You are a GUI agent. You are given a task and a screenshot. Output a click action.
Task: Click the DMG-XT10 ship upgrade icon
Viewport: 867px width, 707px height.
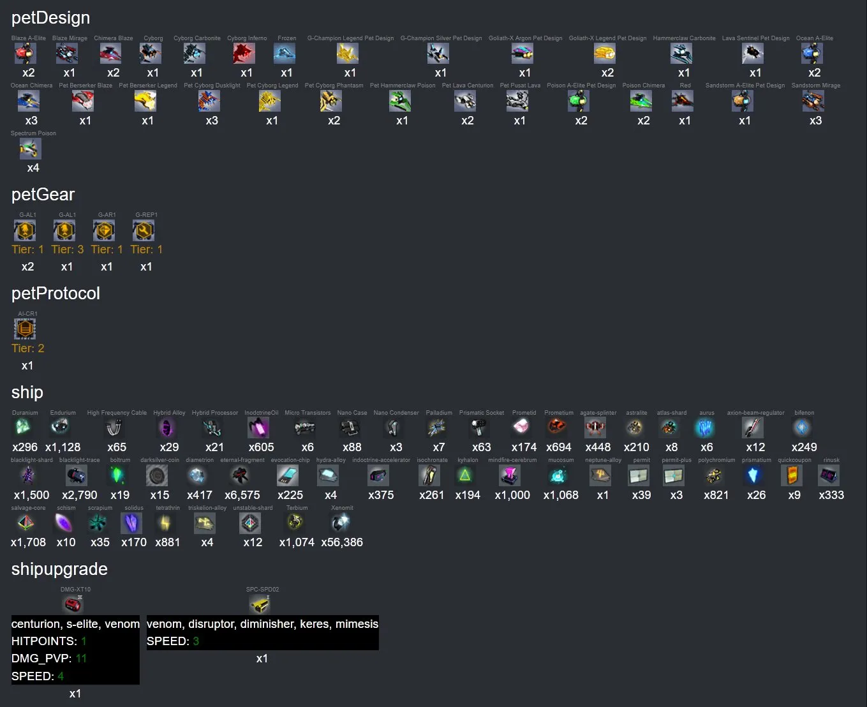(x=73, y=604)
